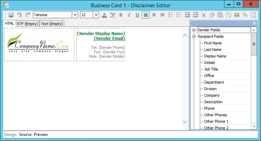Redo the last undone edit
This screenshot has width=261, height=141.
click(28, 15)
